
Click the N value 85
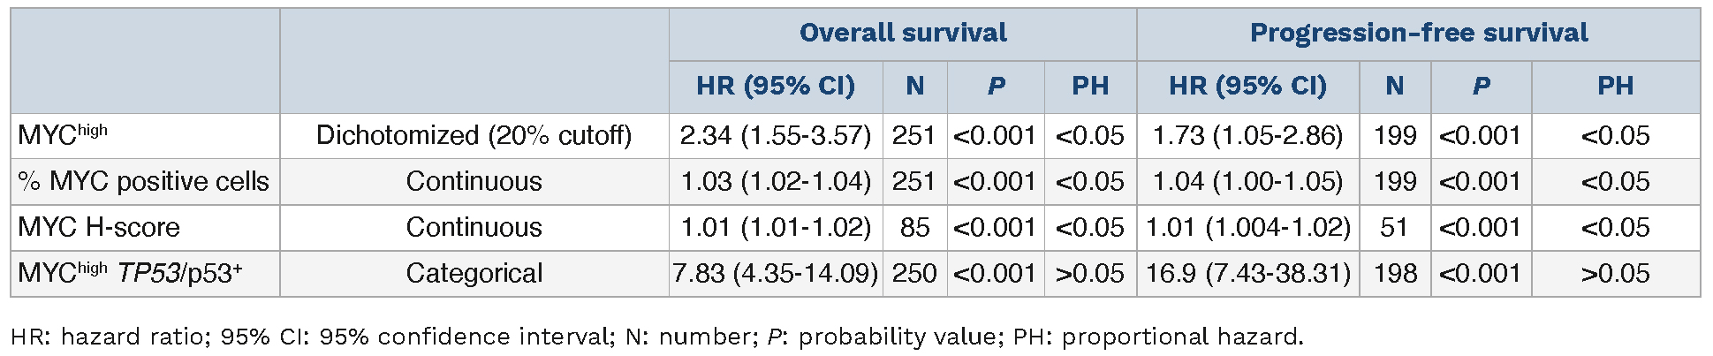pos(914,228)
